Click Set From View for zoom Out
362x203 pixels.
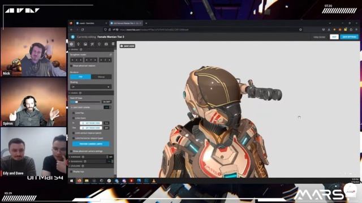[90, 128]
